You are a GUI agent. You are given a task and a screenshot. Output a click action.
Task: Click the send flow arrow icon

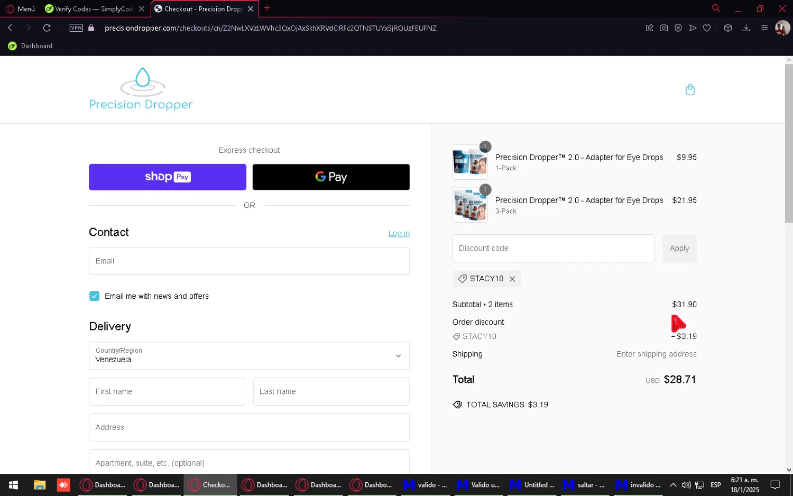(x=693, y=28)
